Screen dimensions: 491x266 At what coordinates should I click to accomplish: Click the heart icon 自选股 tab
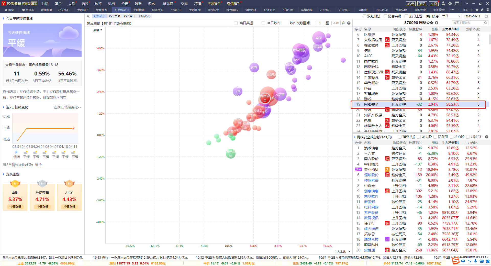(28, 10)
